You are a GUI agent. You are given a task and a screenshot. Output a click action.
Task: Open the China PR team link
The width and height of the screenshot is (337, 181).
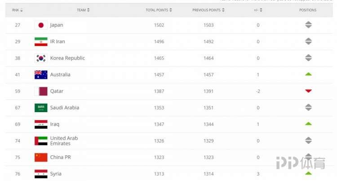60,157
